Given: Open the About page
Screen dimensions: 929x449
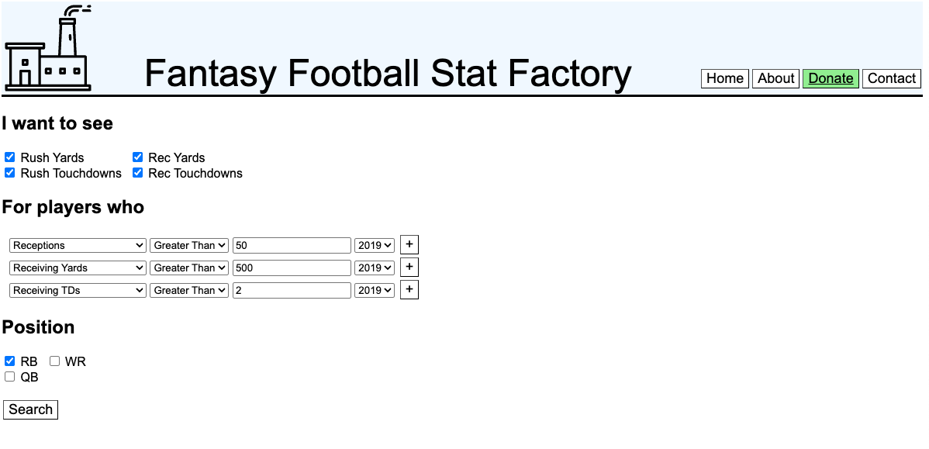Looking at the screenshot, I should [x=775, y=78].
